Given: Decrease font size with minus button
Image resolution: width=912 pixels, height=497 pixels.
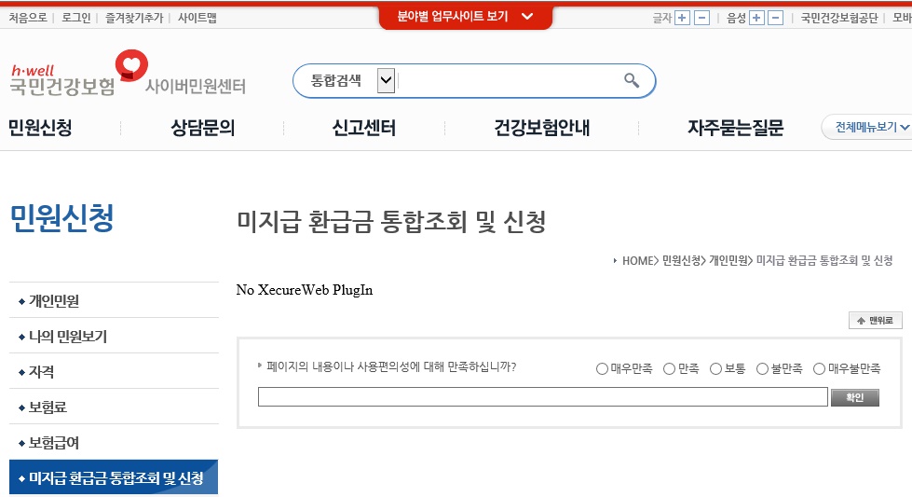Looking at the screenshot, I should coord(701,18).
